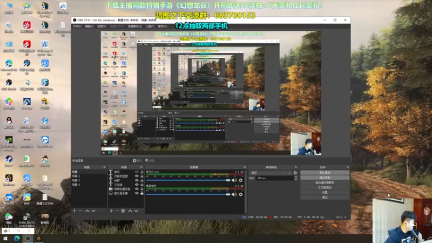Open the 桌面音频 audio settings gear
Image resolution: width=432 pixels, height=243 pixels.
pyautogui.click(x=241, y=194)
